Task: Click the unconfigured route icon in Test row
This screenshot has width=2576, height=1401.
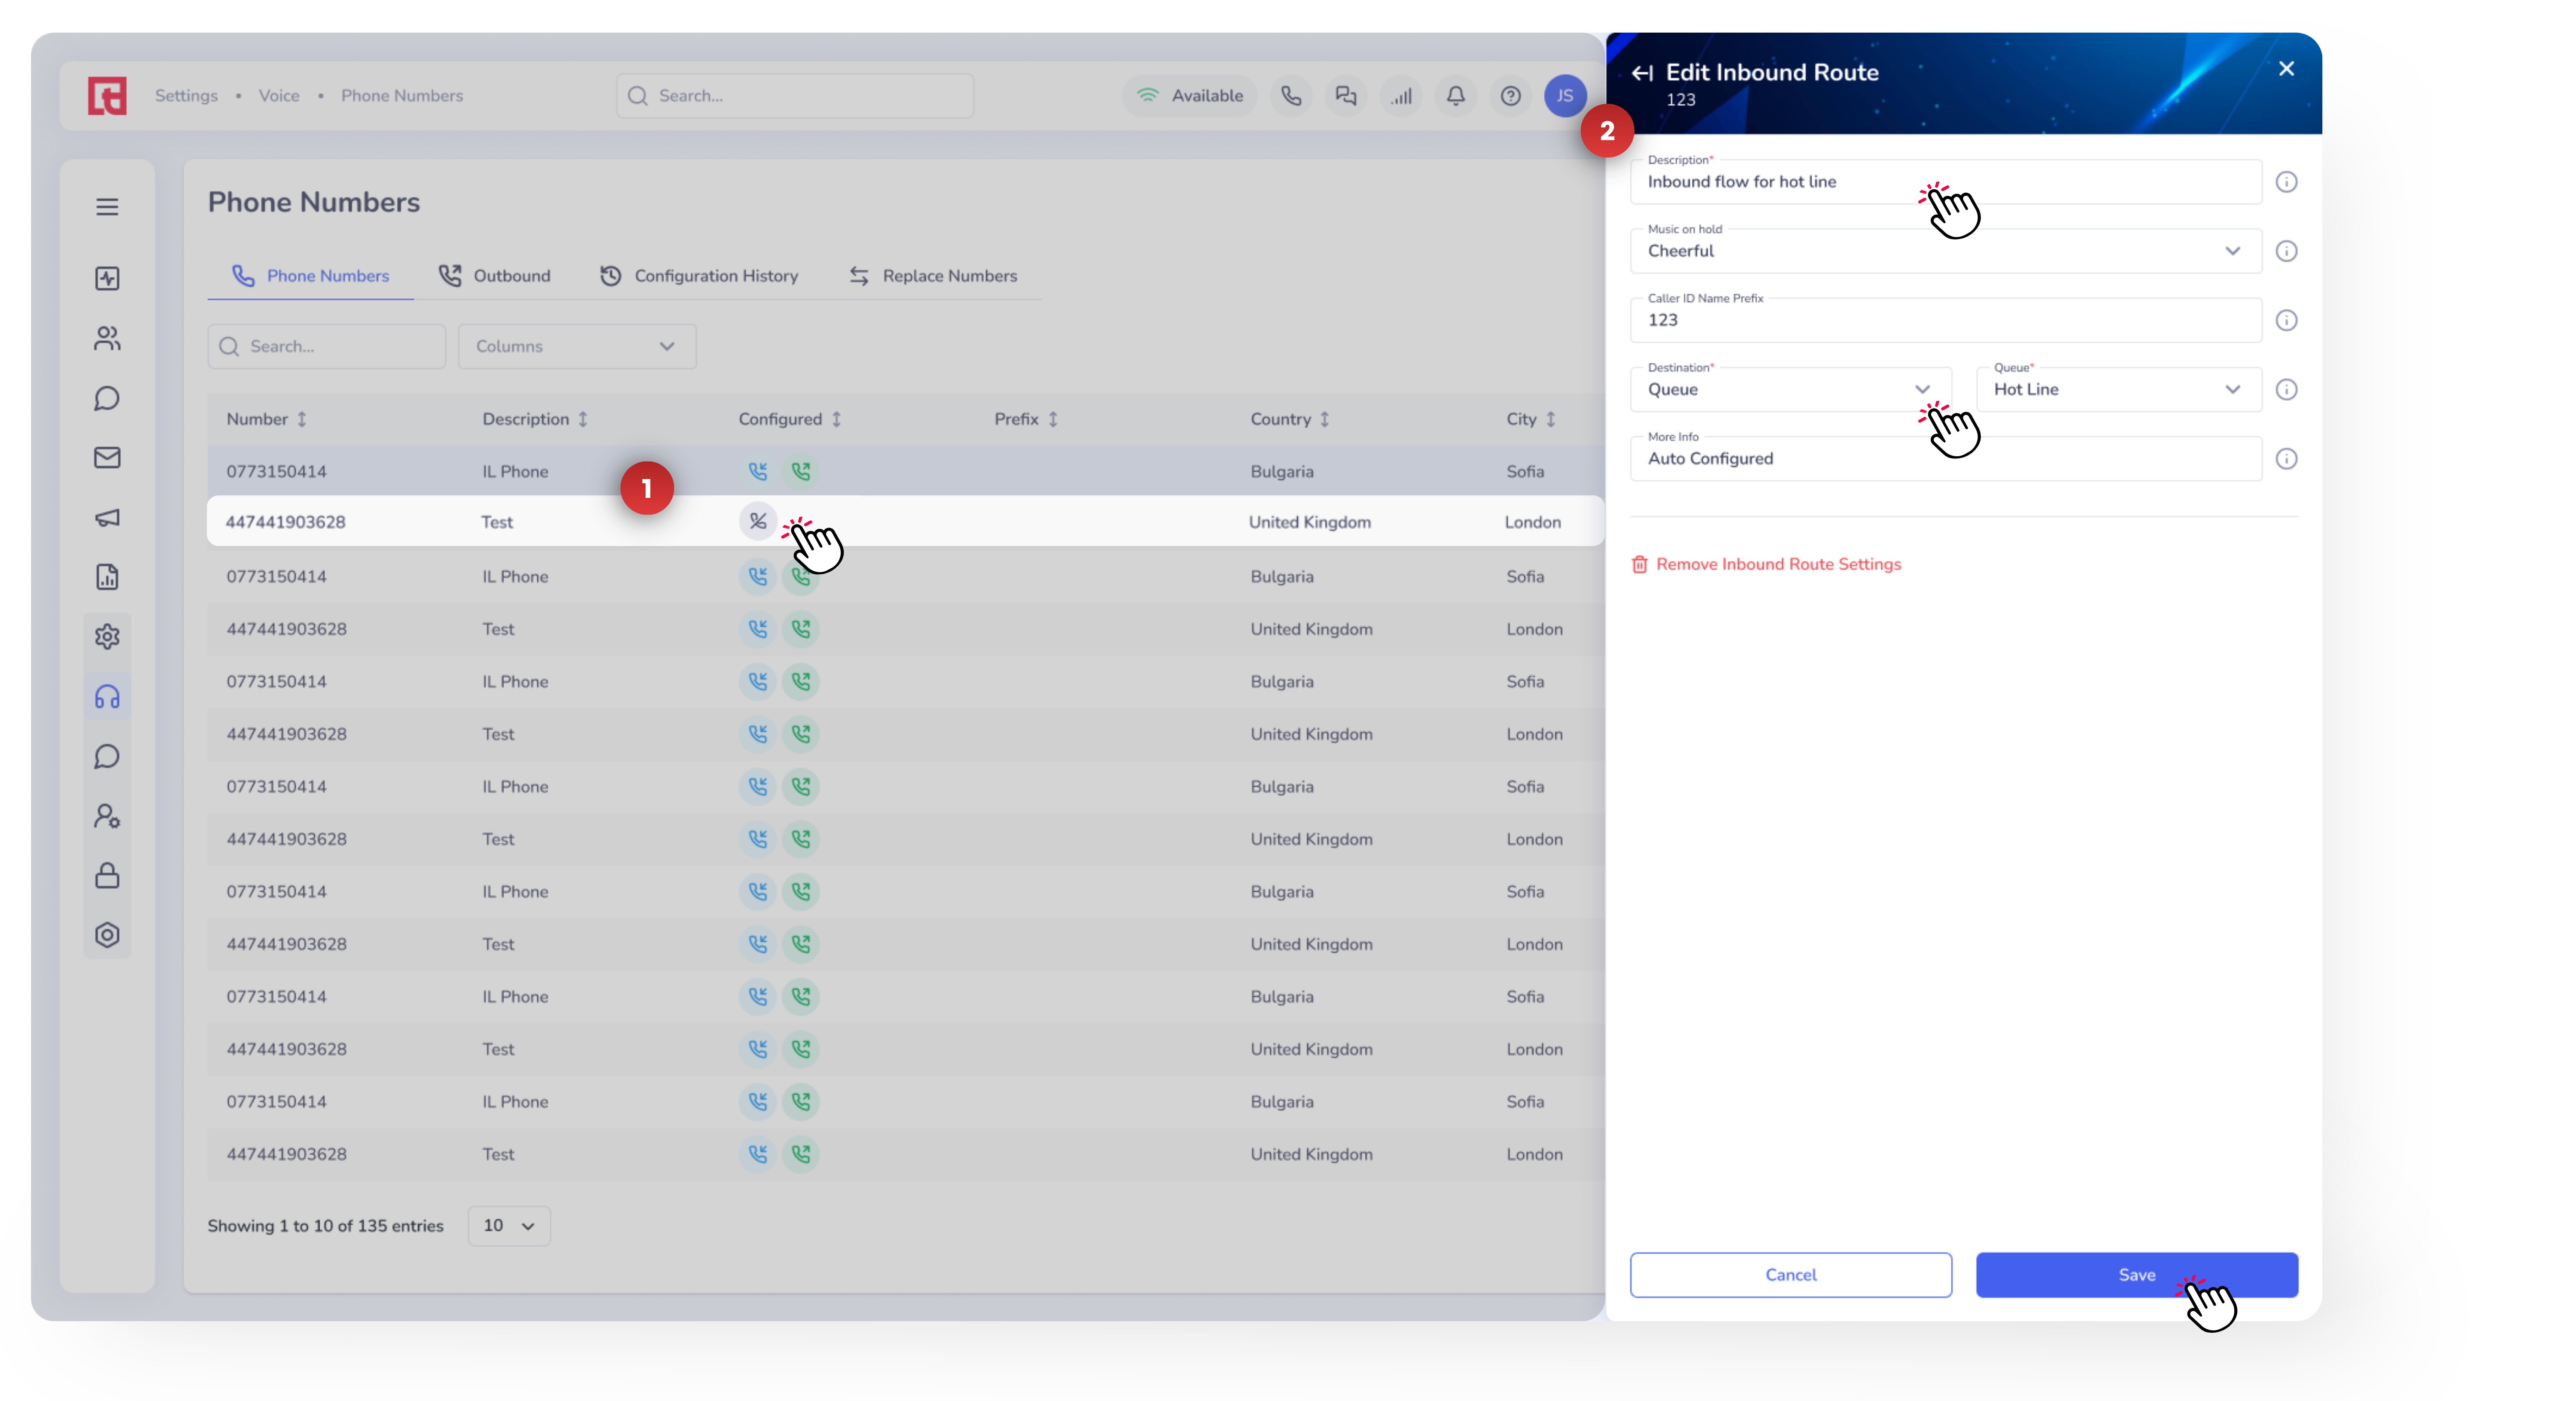Action: coord(758,521)
